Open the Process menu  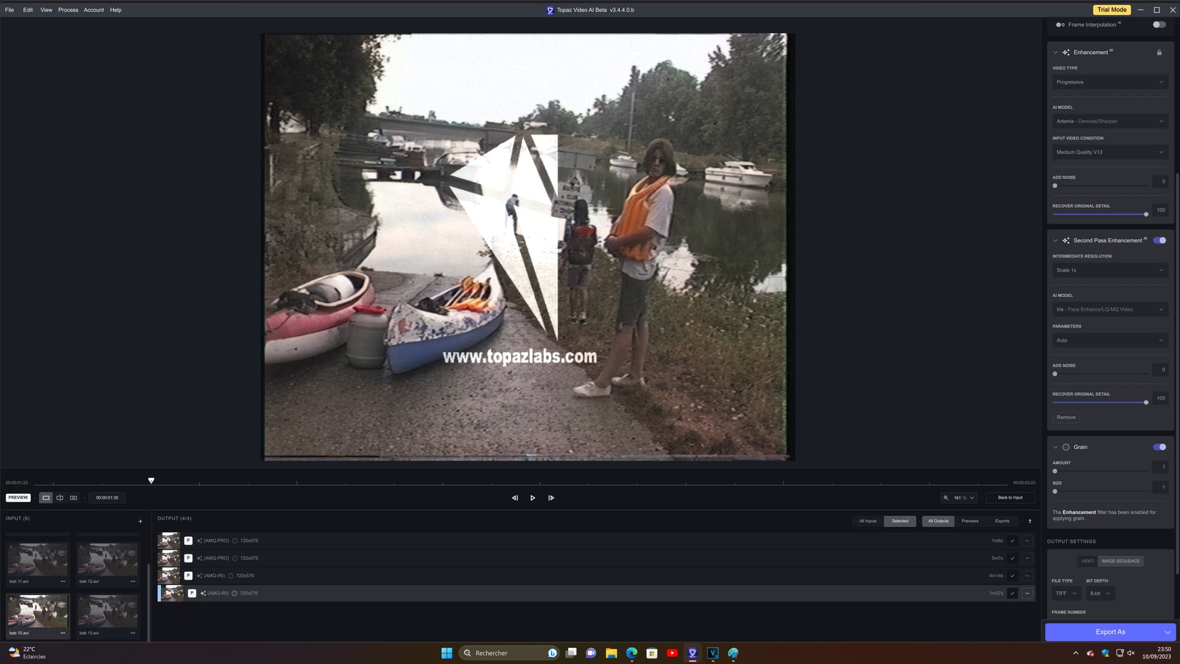[68, 10]
